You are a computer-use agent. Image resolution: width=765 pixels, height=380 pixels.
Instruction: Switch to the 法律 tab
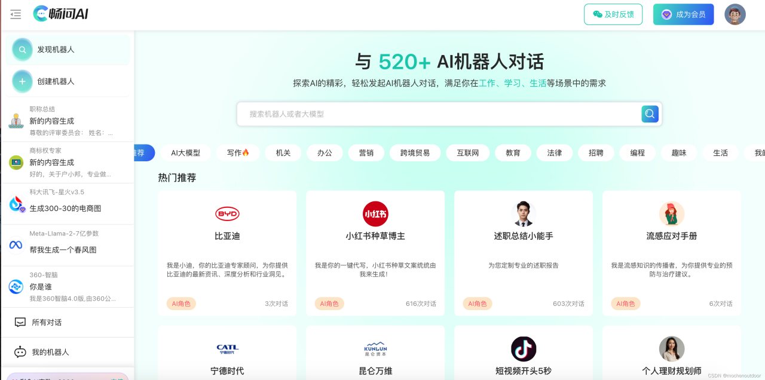pos(555,153)
